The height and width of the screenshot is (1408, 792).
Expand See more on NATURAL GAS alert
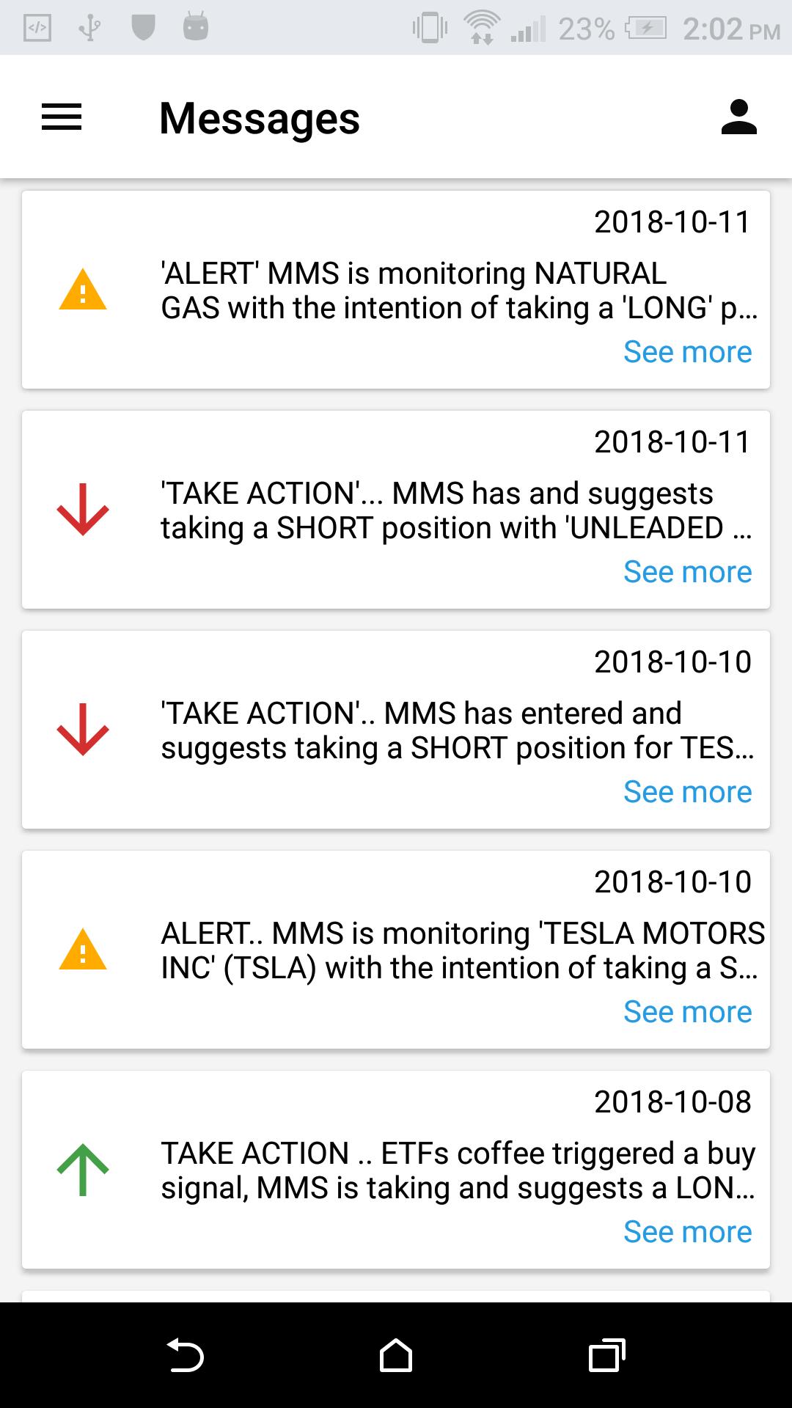687,352
